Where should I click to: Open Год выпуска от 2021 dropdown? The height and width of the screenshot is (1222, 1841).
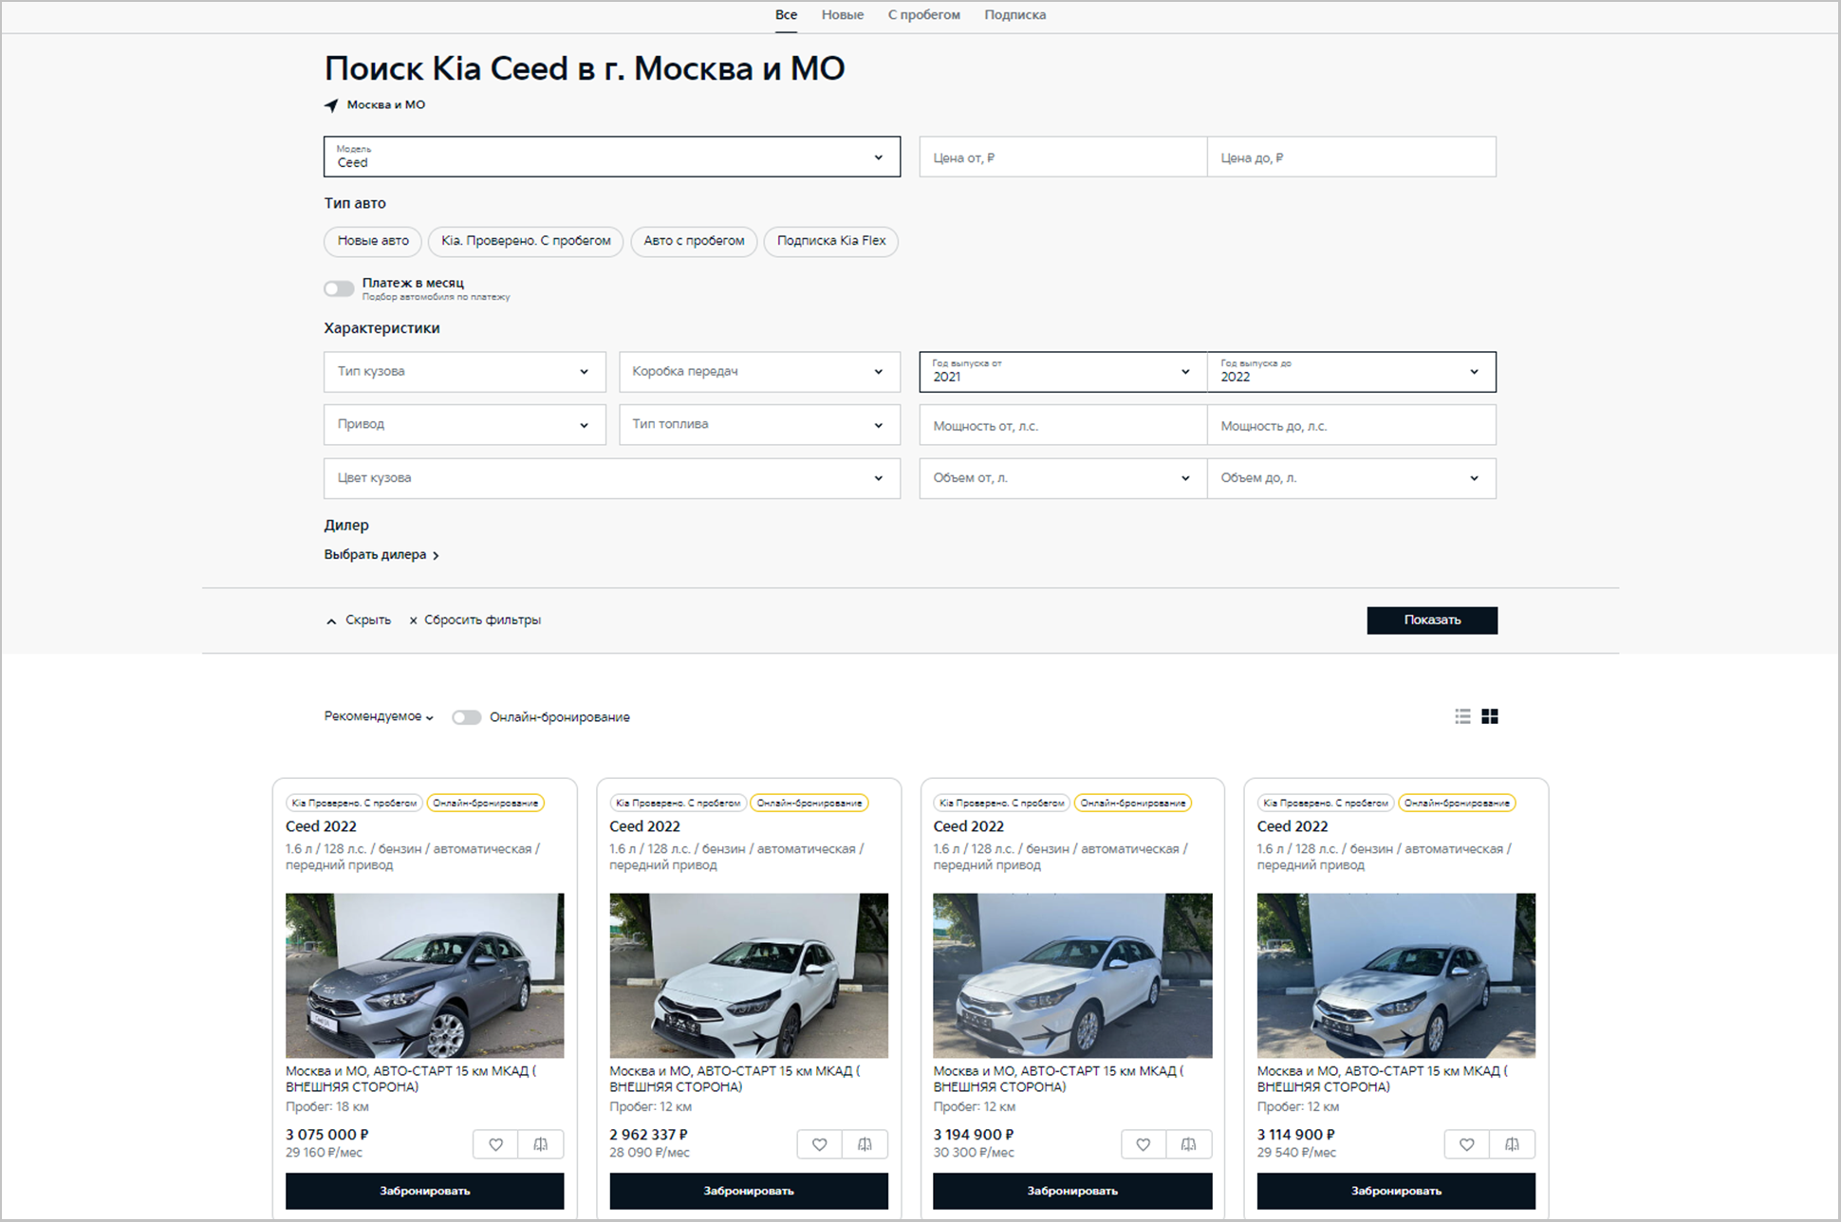(1063, 372)
